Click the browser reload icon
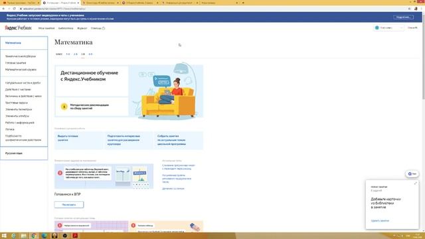 click(x=14, y=9)
